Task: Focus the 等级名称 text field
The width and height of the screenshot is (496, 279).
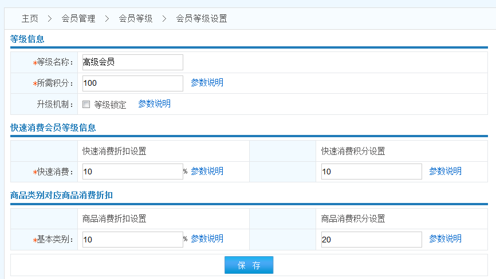Action: [132, 62]
